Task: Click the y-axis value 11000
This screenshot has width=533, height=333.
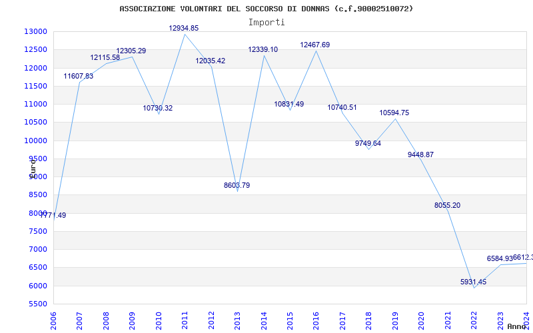Action: (x=35, y=104)
